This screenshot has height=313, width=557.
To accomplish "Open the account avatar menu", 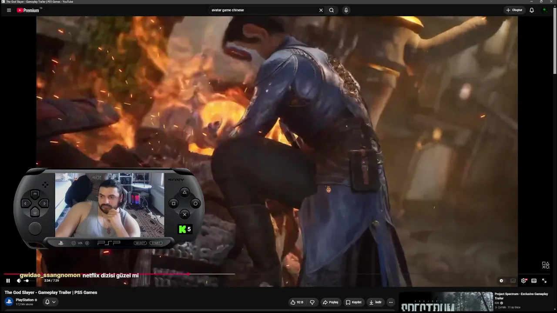I will (544, 10).
